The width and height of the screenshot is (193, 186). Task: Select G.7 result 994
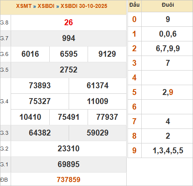pyautogui.click(x=69, y=38)
